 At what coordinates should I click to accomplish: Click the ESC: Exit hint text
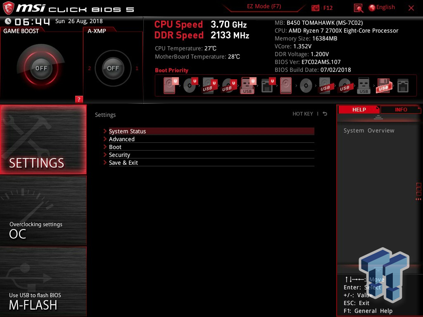tap(356, 303)
